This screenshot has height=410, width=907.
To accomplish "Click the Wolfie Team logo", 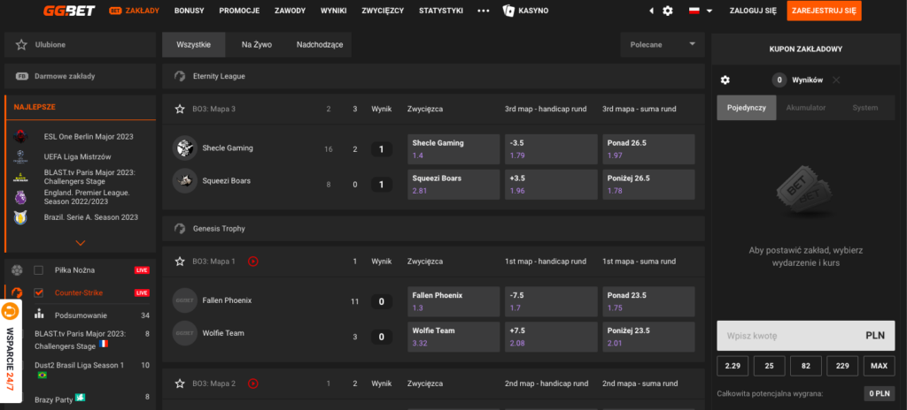I will pyautogui.click(x=184, y=332).
